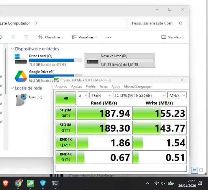Select the Google Drive (G:) icon
The height and width of the screenshot is (190, 208).
point(21,76)
